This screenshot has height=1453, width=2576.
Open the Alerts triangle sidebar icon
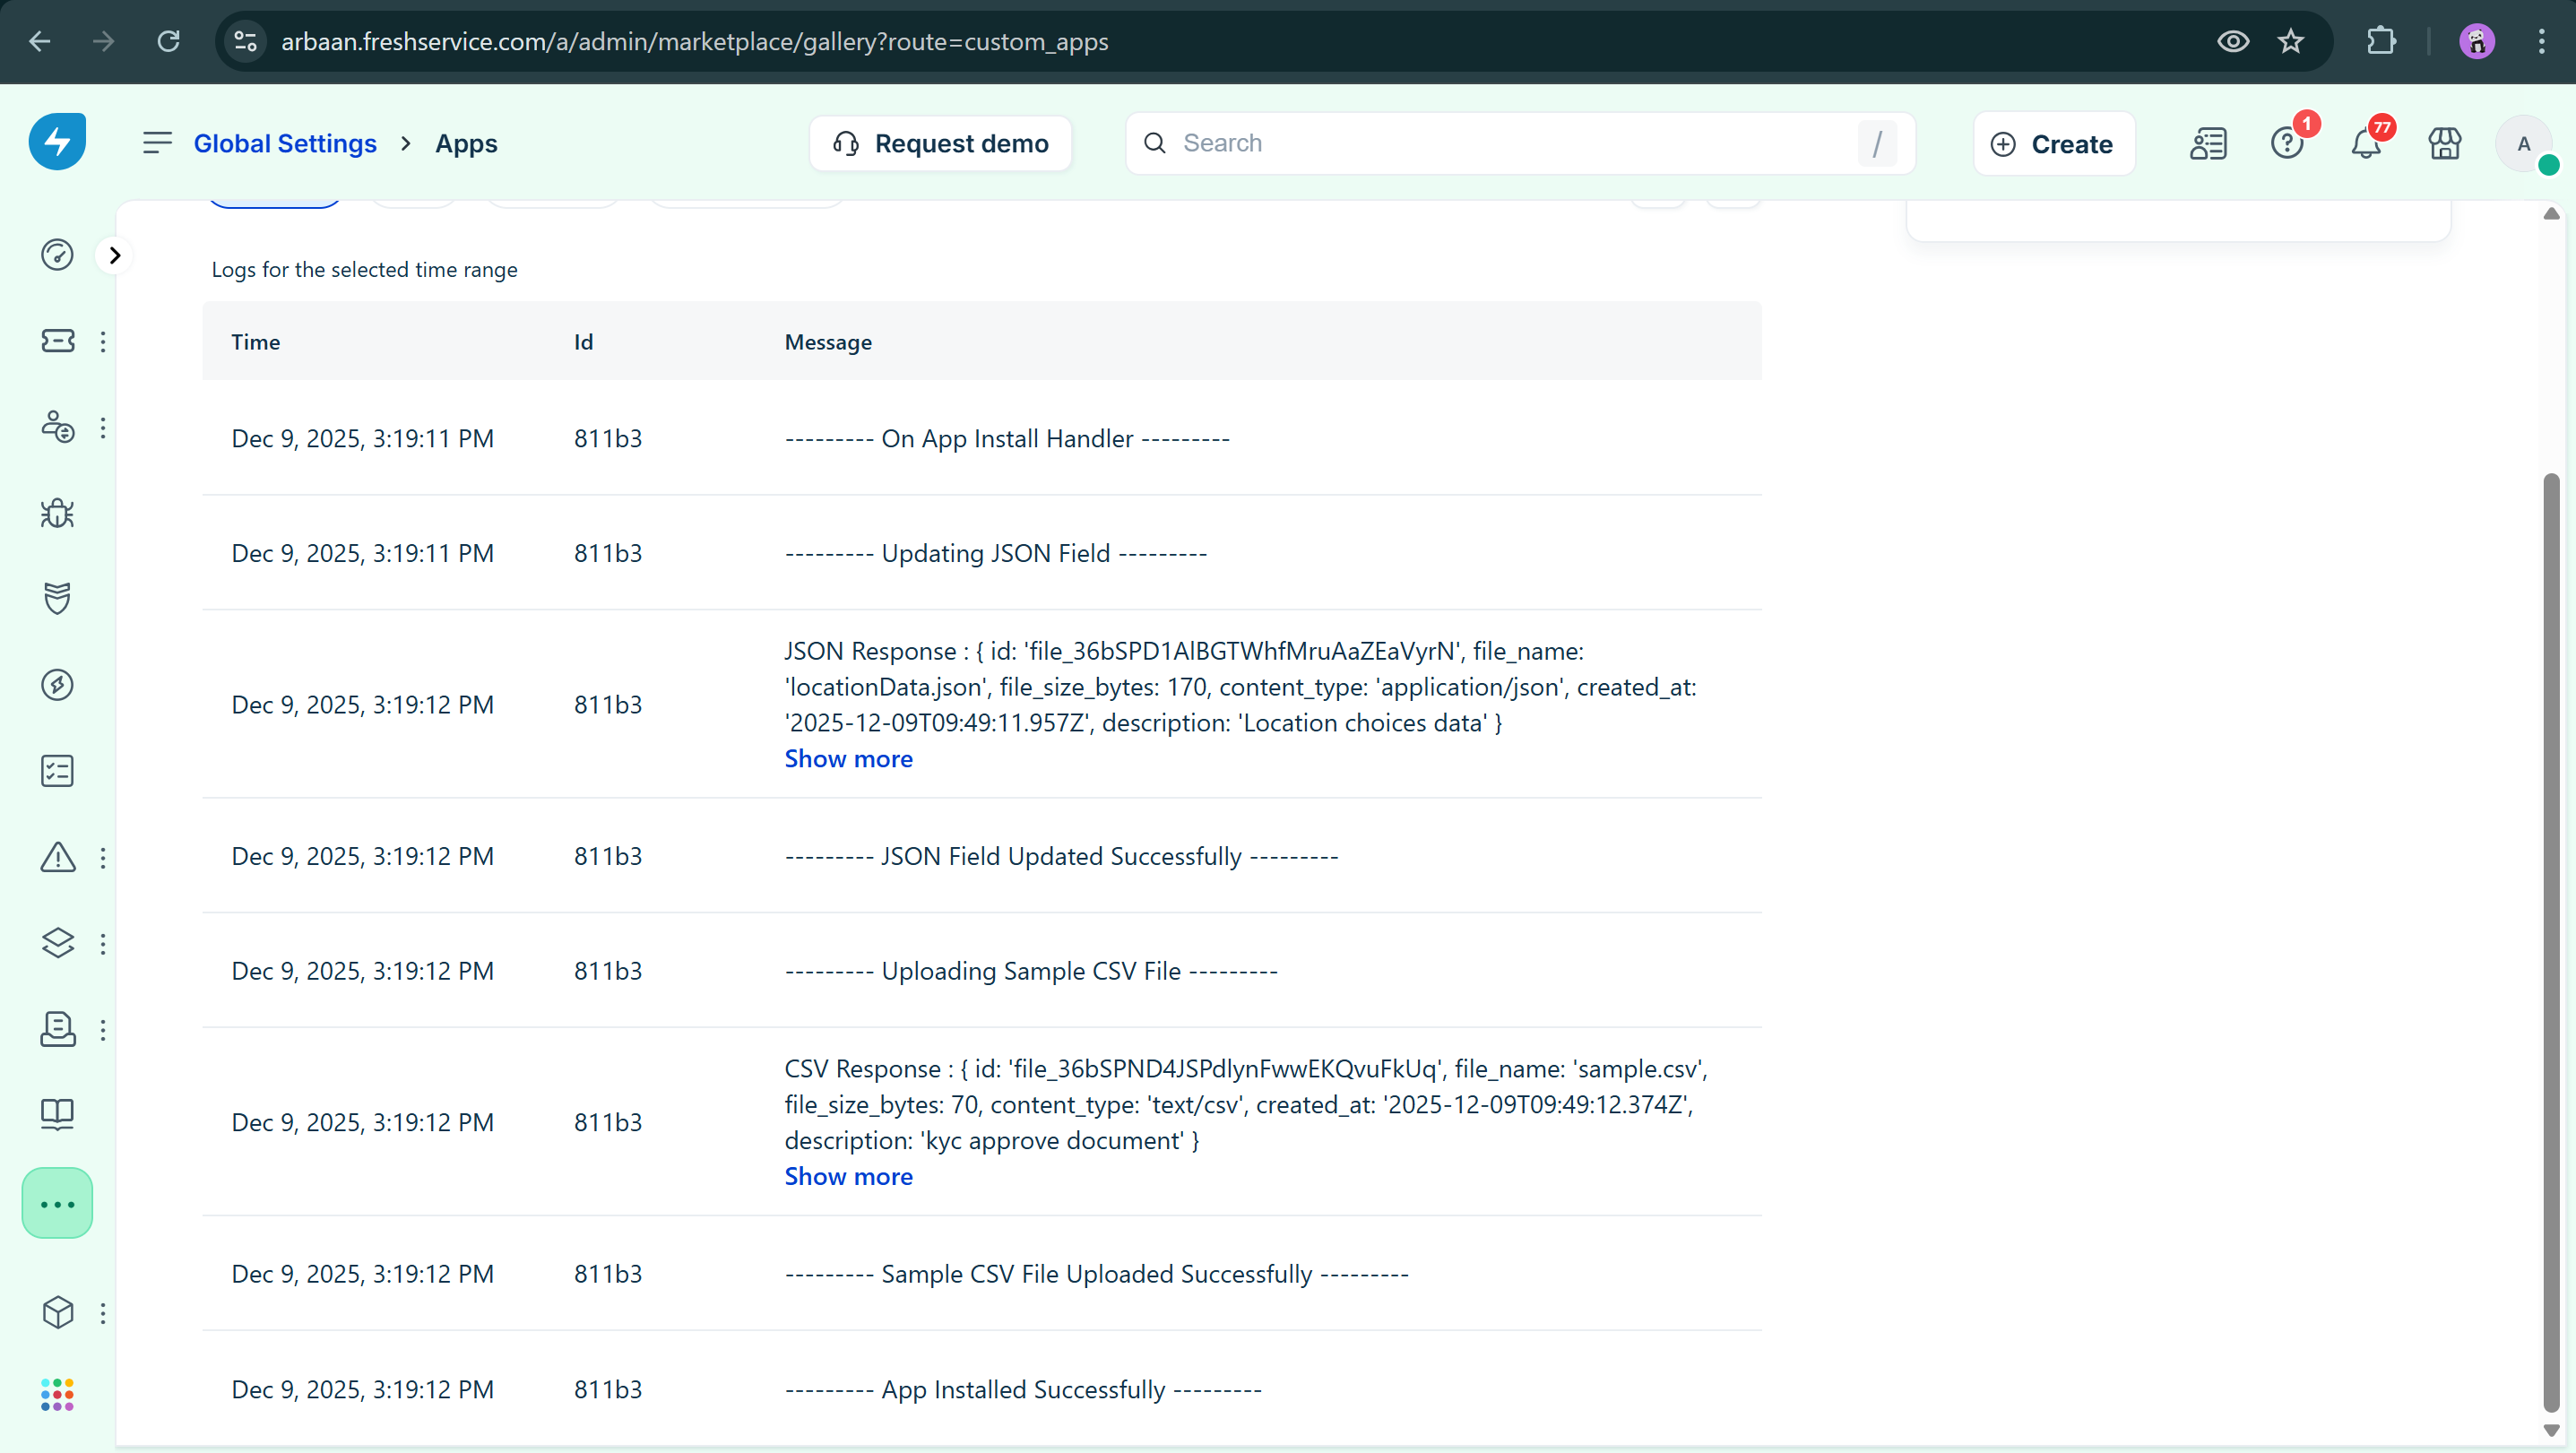(x=57, y=857)
